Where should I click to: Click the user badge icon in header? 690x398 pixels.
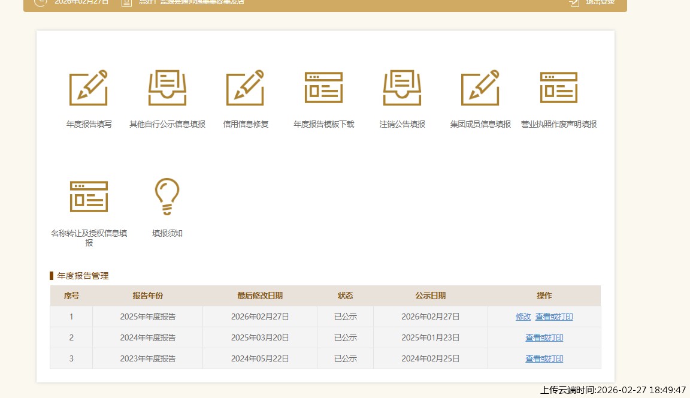(126, 2)
